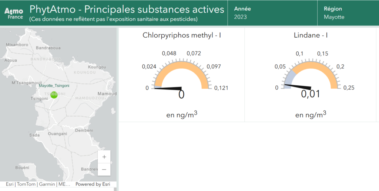Click the Lindane - I gauge title
This screenshot has width=379, height=191.
point(311,35)
